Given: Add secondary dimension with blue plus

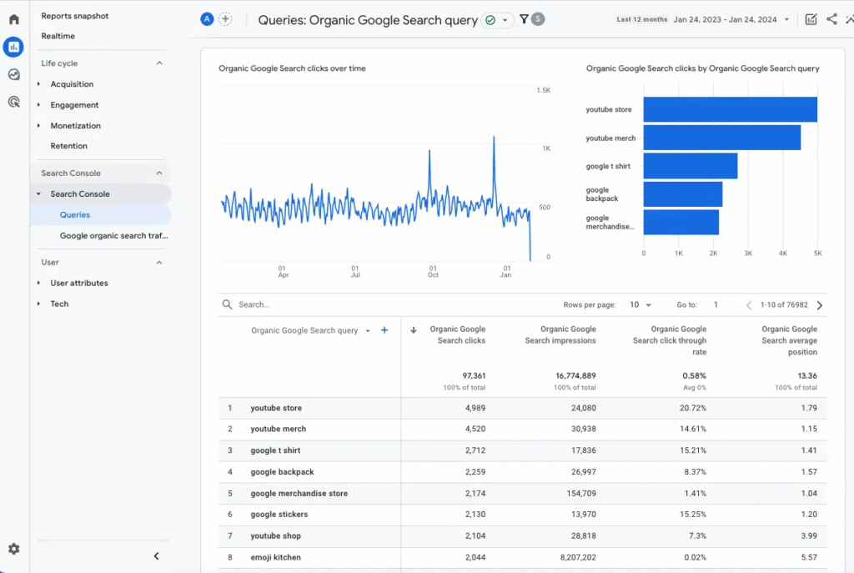Looking at the screenshot, I should tap(384, 330).
